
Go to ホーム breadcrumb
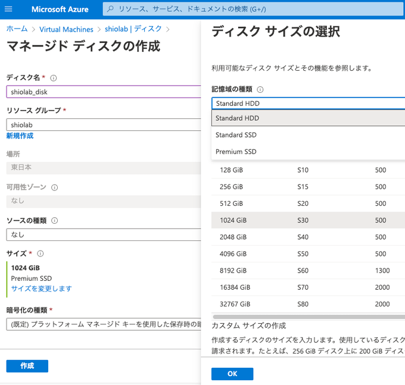click(17, 29)
